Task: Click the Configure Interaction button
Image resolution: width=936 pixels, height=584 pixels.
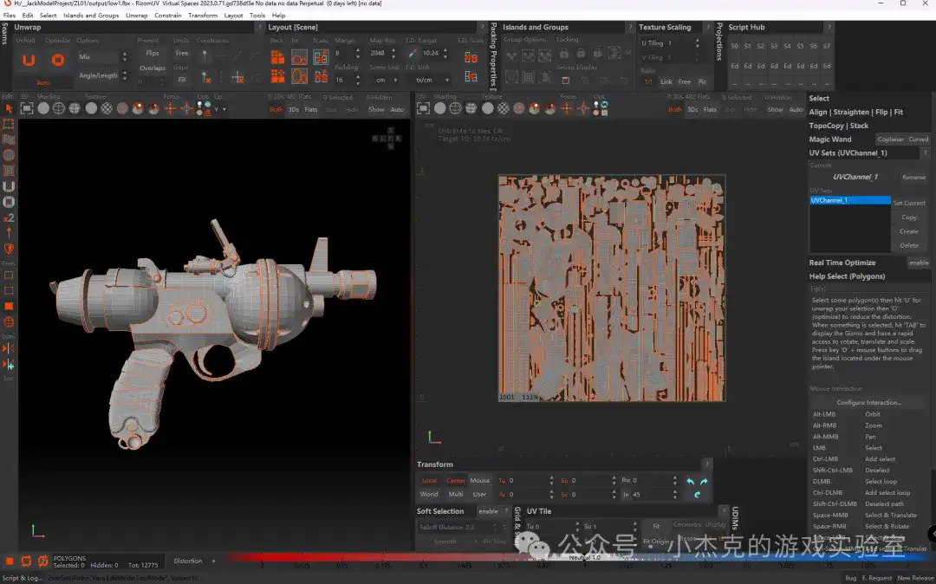Action: click(x=868, y=402)
